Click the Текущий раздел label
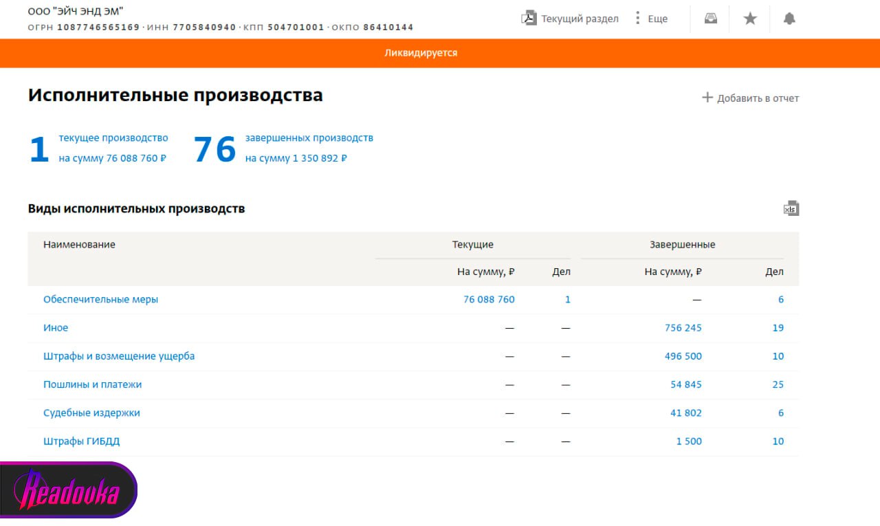 click(580, 19)
